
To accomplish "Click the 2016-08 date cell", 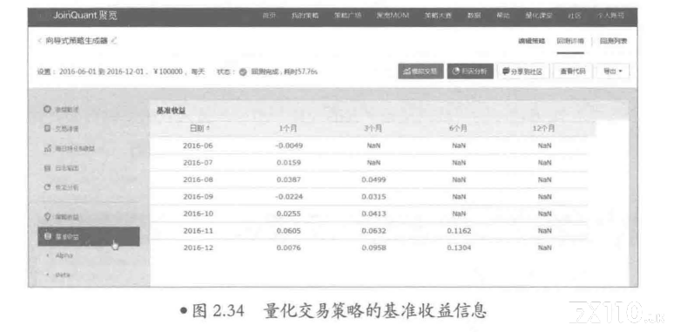I will coord(198,180).
